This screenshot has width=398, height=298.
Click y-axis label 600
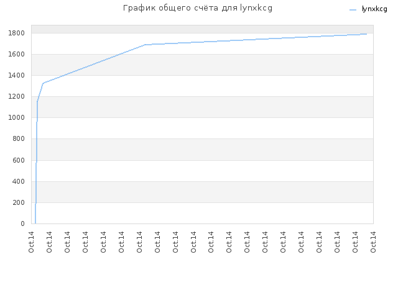pyautogui.click(x=19, y=160)
